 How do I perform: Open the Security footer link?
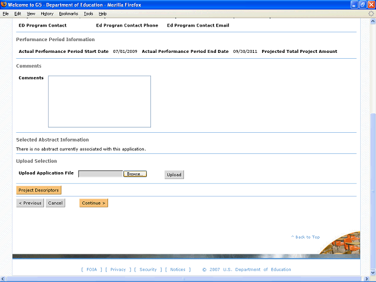(148, 269)
